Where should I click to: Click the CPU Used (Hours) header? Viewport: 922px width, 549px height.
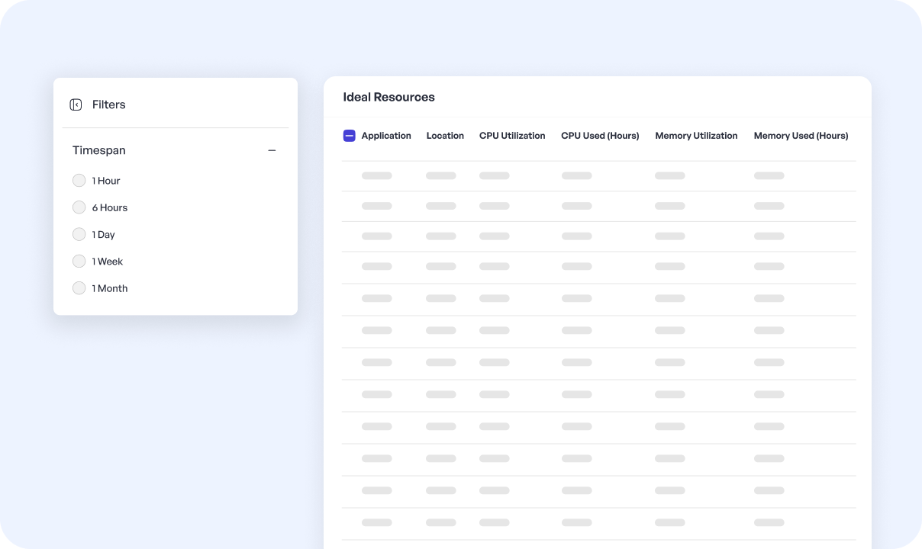coord(600,136)
